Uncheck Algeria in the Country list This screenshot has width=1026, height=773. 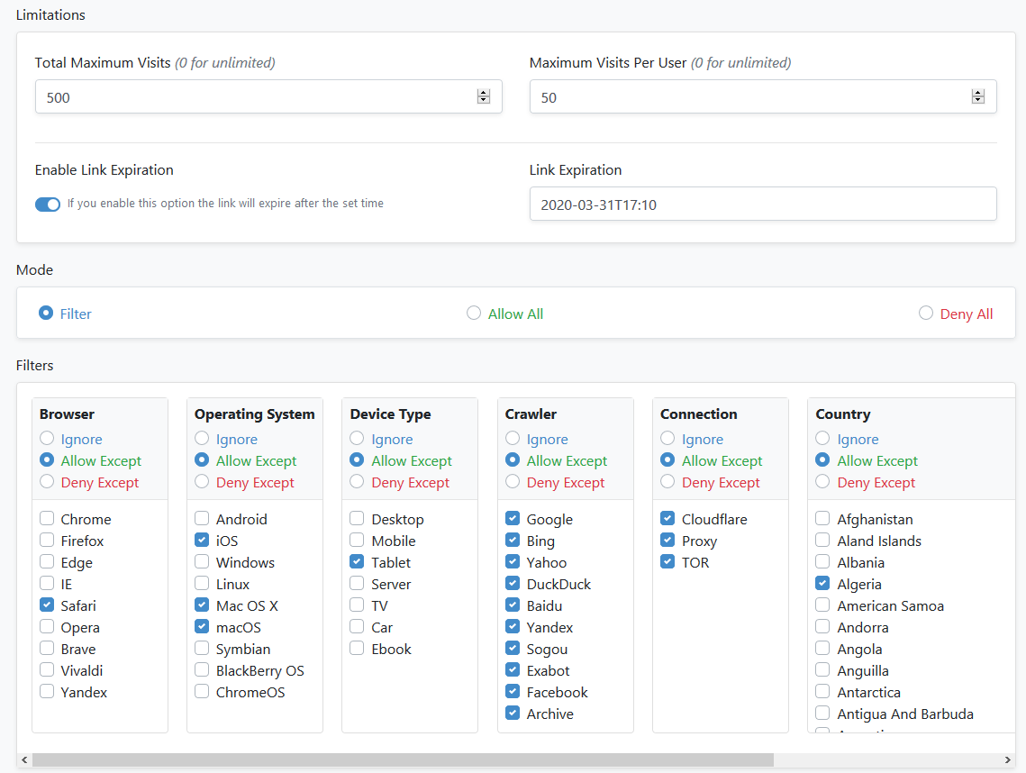(x=822, y=584)
